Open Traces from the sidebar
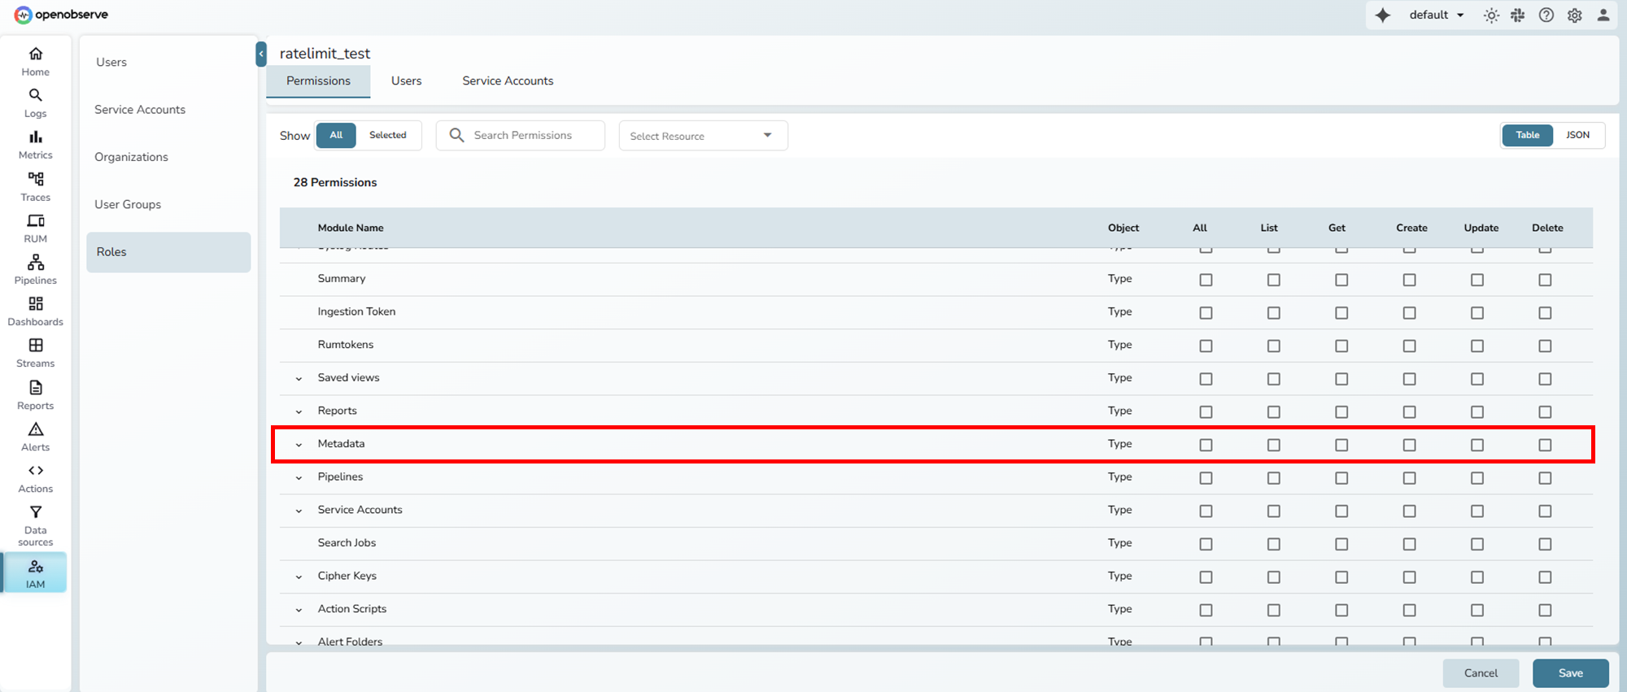Image resolution: width=1627 pixels, height=692 pixels. 35,186
